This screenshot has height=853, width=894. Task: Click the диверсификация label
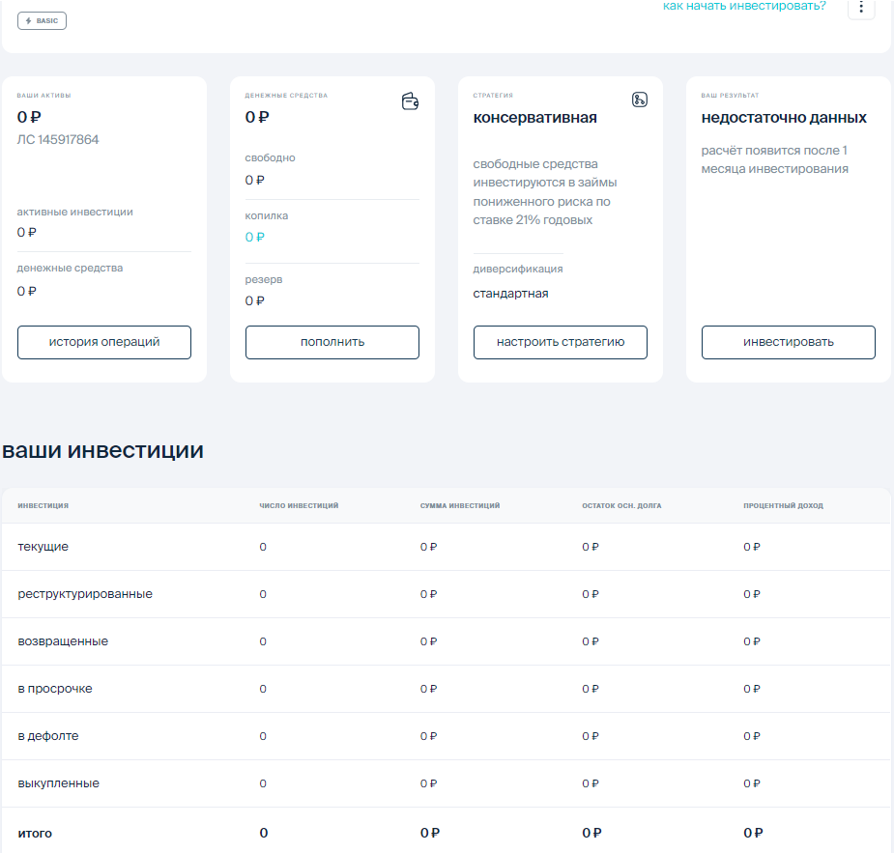point(518,269)
